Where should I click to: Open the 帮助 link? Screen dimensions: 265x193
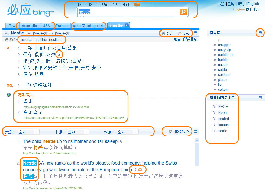(x=241, y=4)
